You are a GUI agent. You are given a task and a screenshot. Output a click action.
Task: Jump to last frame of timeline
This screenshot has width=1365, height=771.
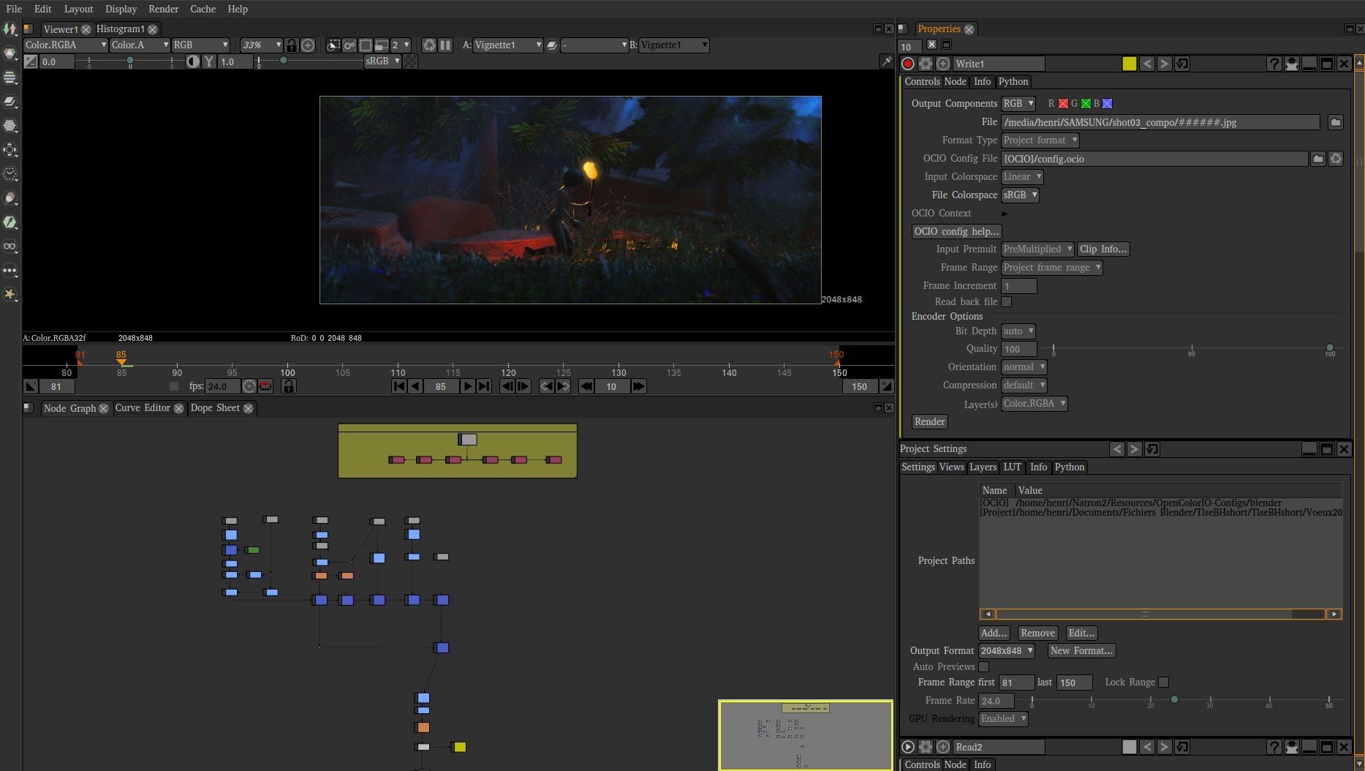(484, 386)
